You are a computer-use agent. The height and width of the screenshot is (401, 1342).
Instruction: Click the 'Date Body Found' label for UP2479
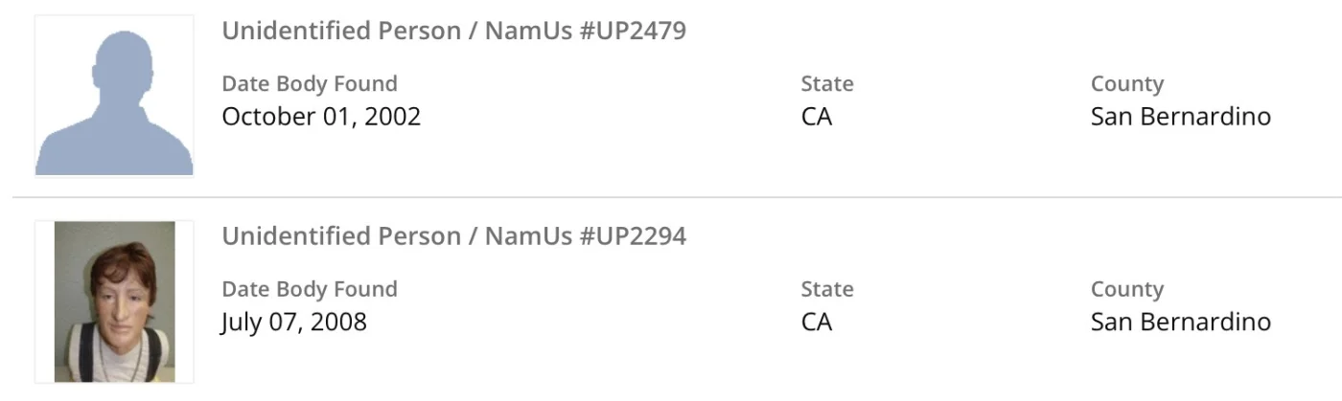pos(309,84)
